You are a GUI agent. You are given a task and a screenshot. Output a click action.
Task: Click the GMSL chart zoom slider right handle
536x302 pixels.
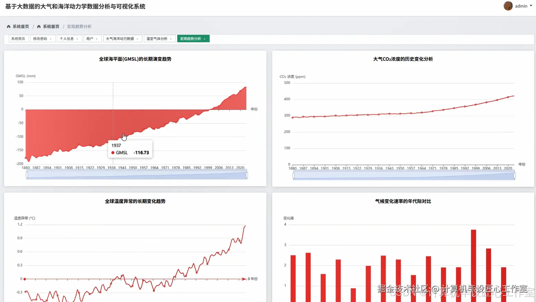point(247,175)
